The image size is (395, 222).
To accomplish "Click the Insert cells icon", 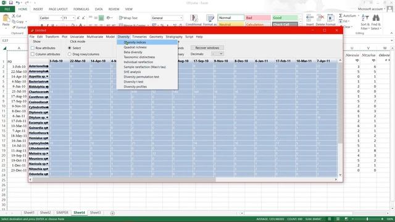I will [x=310, y=18].
